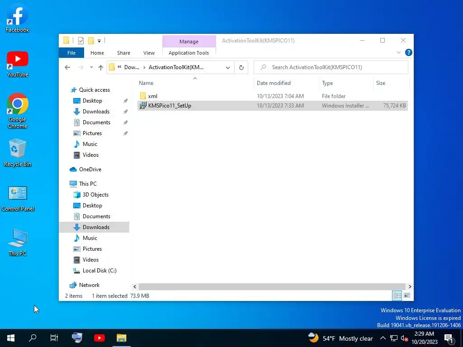This screenshot has height=347, width=463.
Task: Open the Recycle Bin on desktop
Action: coord(18,153)
